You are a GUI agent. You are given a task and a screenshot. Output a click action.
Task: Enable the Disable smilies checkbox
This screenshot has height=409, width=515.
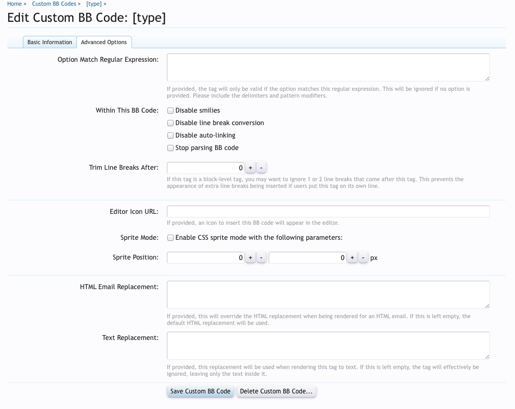[x=170, y=111]
